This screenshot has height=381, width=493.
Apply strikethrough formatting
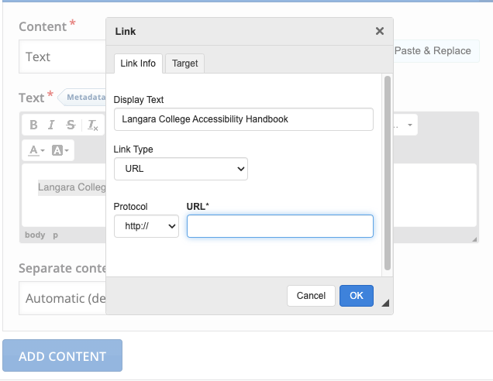[71, 125]
